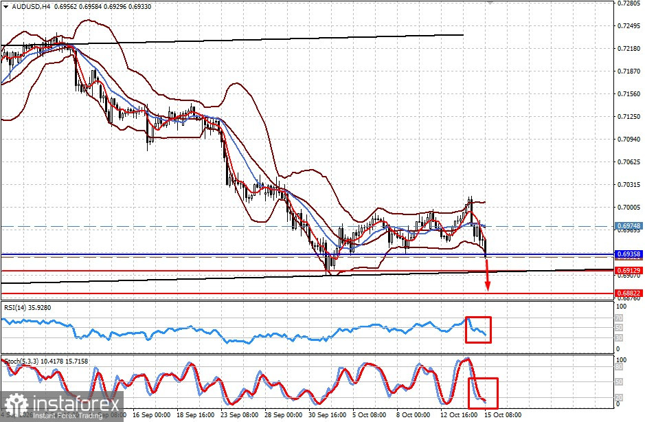Click the close price value 0.69330
This screenshot has width=645, height=422.
[x=140, y=7]
